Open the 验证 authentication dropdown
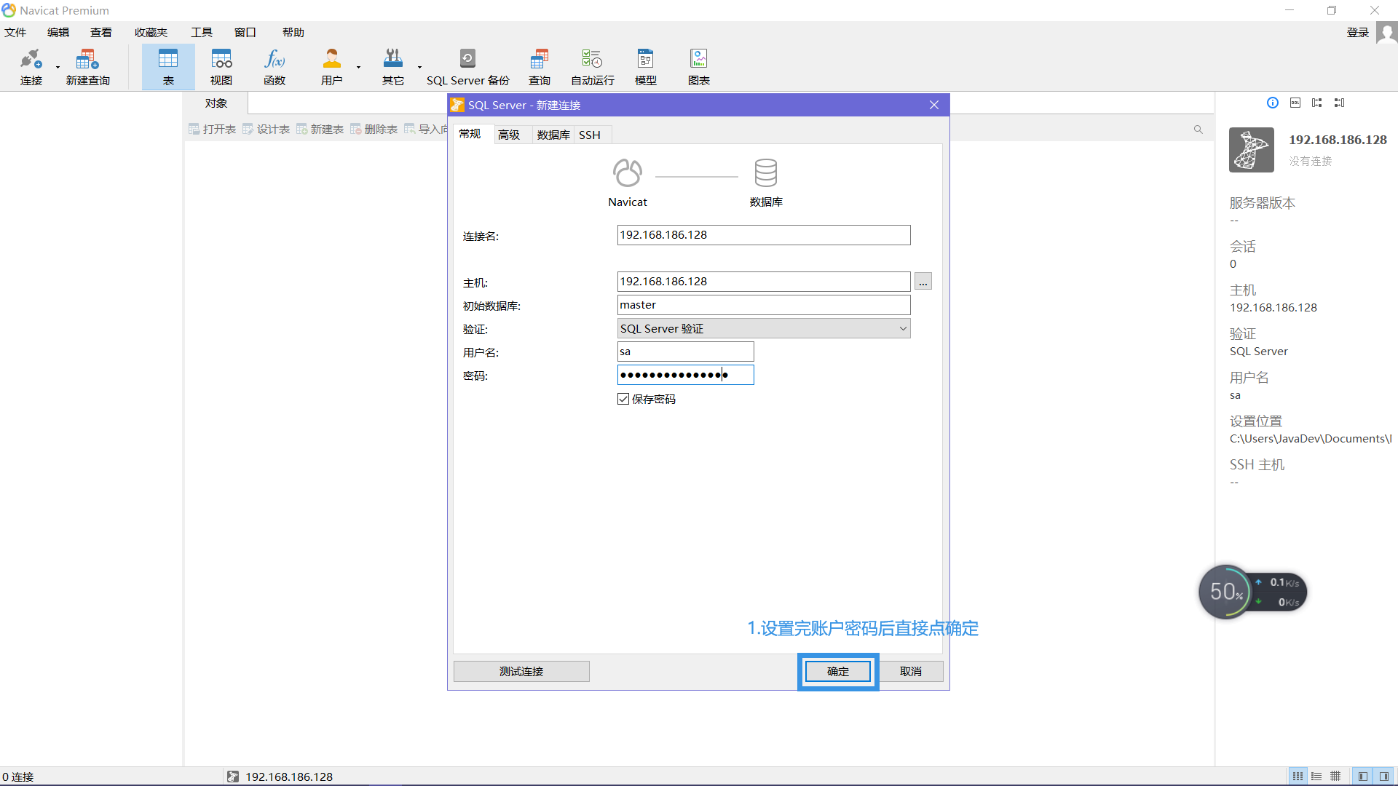 coord(764,328)
